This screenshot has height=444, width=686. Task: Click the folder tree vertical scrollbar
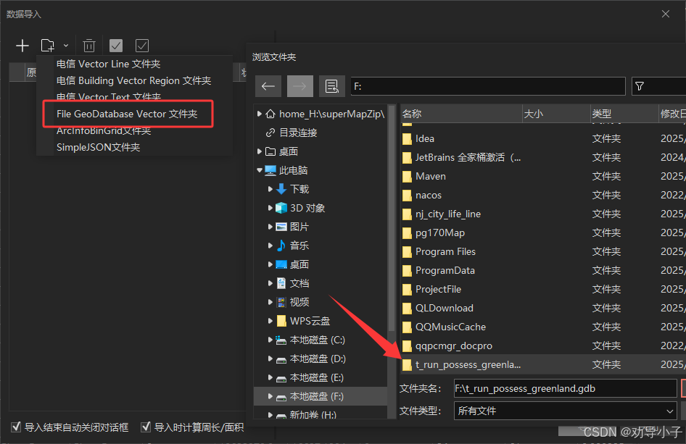click(392, 219)
